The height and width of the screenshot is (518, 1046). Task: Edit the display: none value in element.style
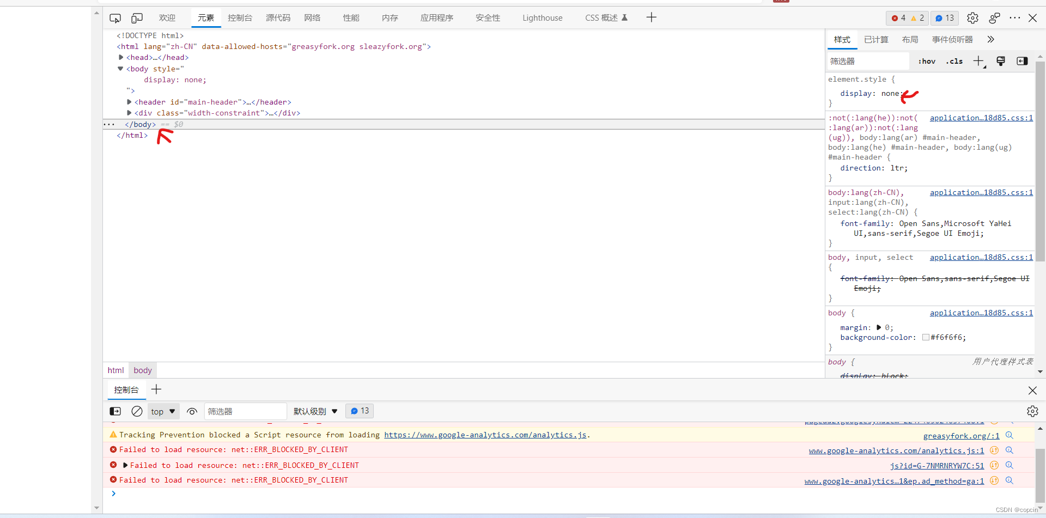pos(890,94)
